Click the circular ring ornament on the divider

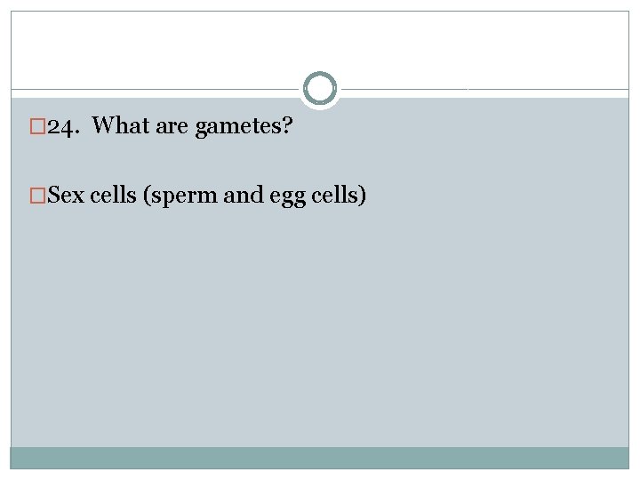click(320, 88)
